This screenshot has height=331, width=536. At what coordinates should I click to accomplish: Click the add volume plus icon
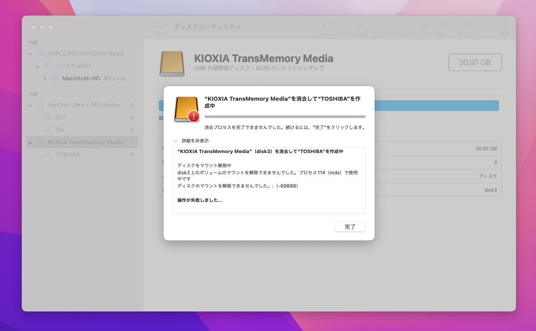coord(325,25)
